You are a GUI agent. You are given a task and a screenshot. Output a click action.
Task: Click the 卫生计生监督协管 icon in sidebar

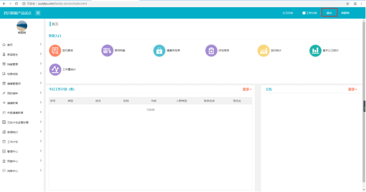(4, 122)
